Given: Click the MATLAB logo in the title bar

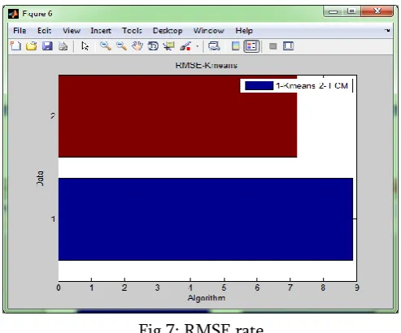Looking at the screenshot, I should click(x=13, y=14).
